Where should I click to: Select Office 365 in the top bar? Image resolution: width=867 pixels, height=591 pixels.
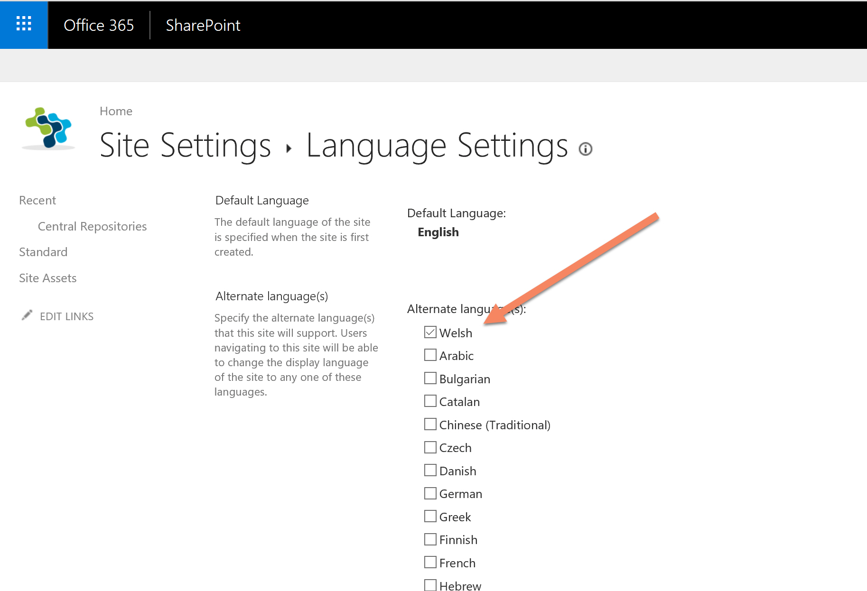click(x=99, y=25)
